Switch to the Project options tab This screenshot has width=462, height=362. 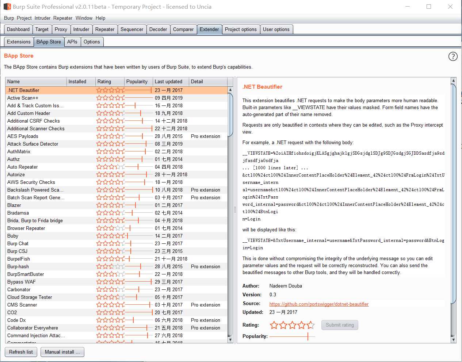[x=241, y=29]
